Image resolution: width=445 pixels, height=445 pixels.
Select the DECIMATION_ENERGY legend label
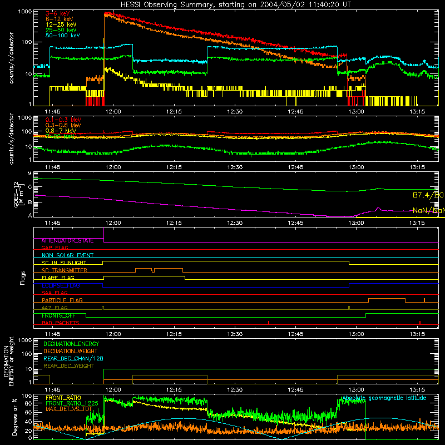(x=71, y=344)
